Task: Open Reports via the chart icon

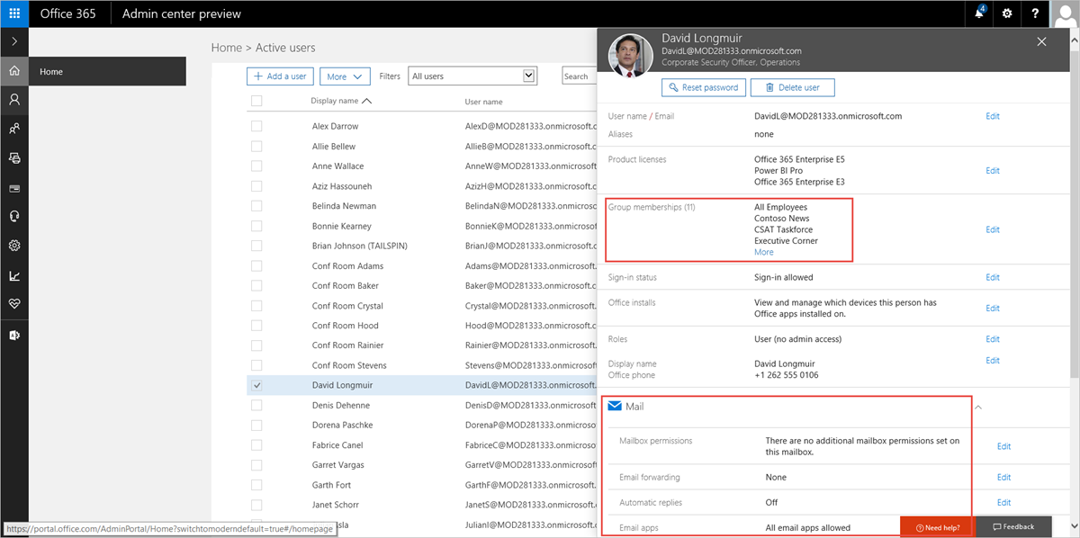Action: pos(13,274)
